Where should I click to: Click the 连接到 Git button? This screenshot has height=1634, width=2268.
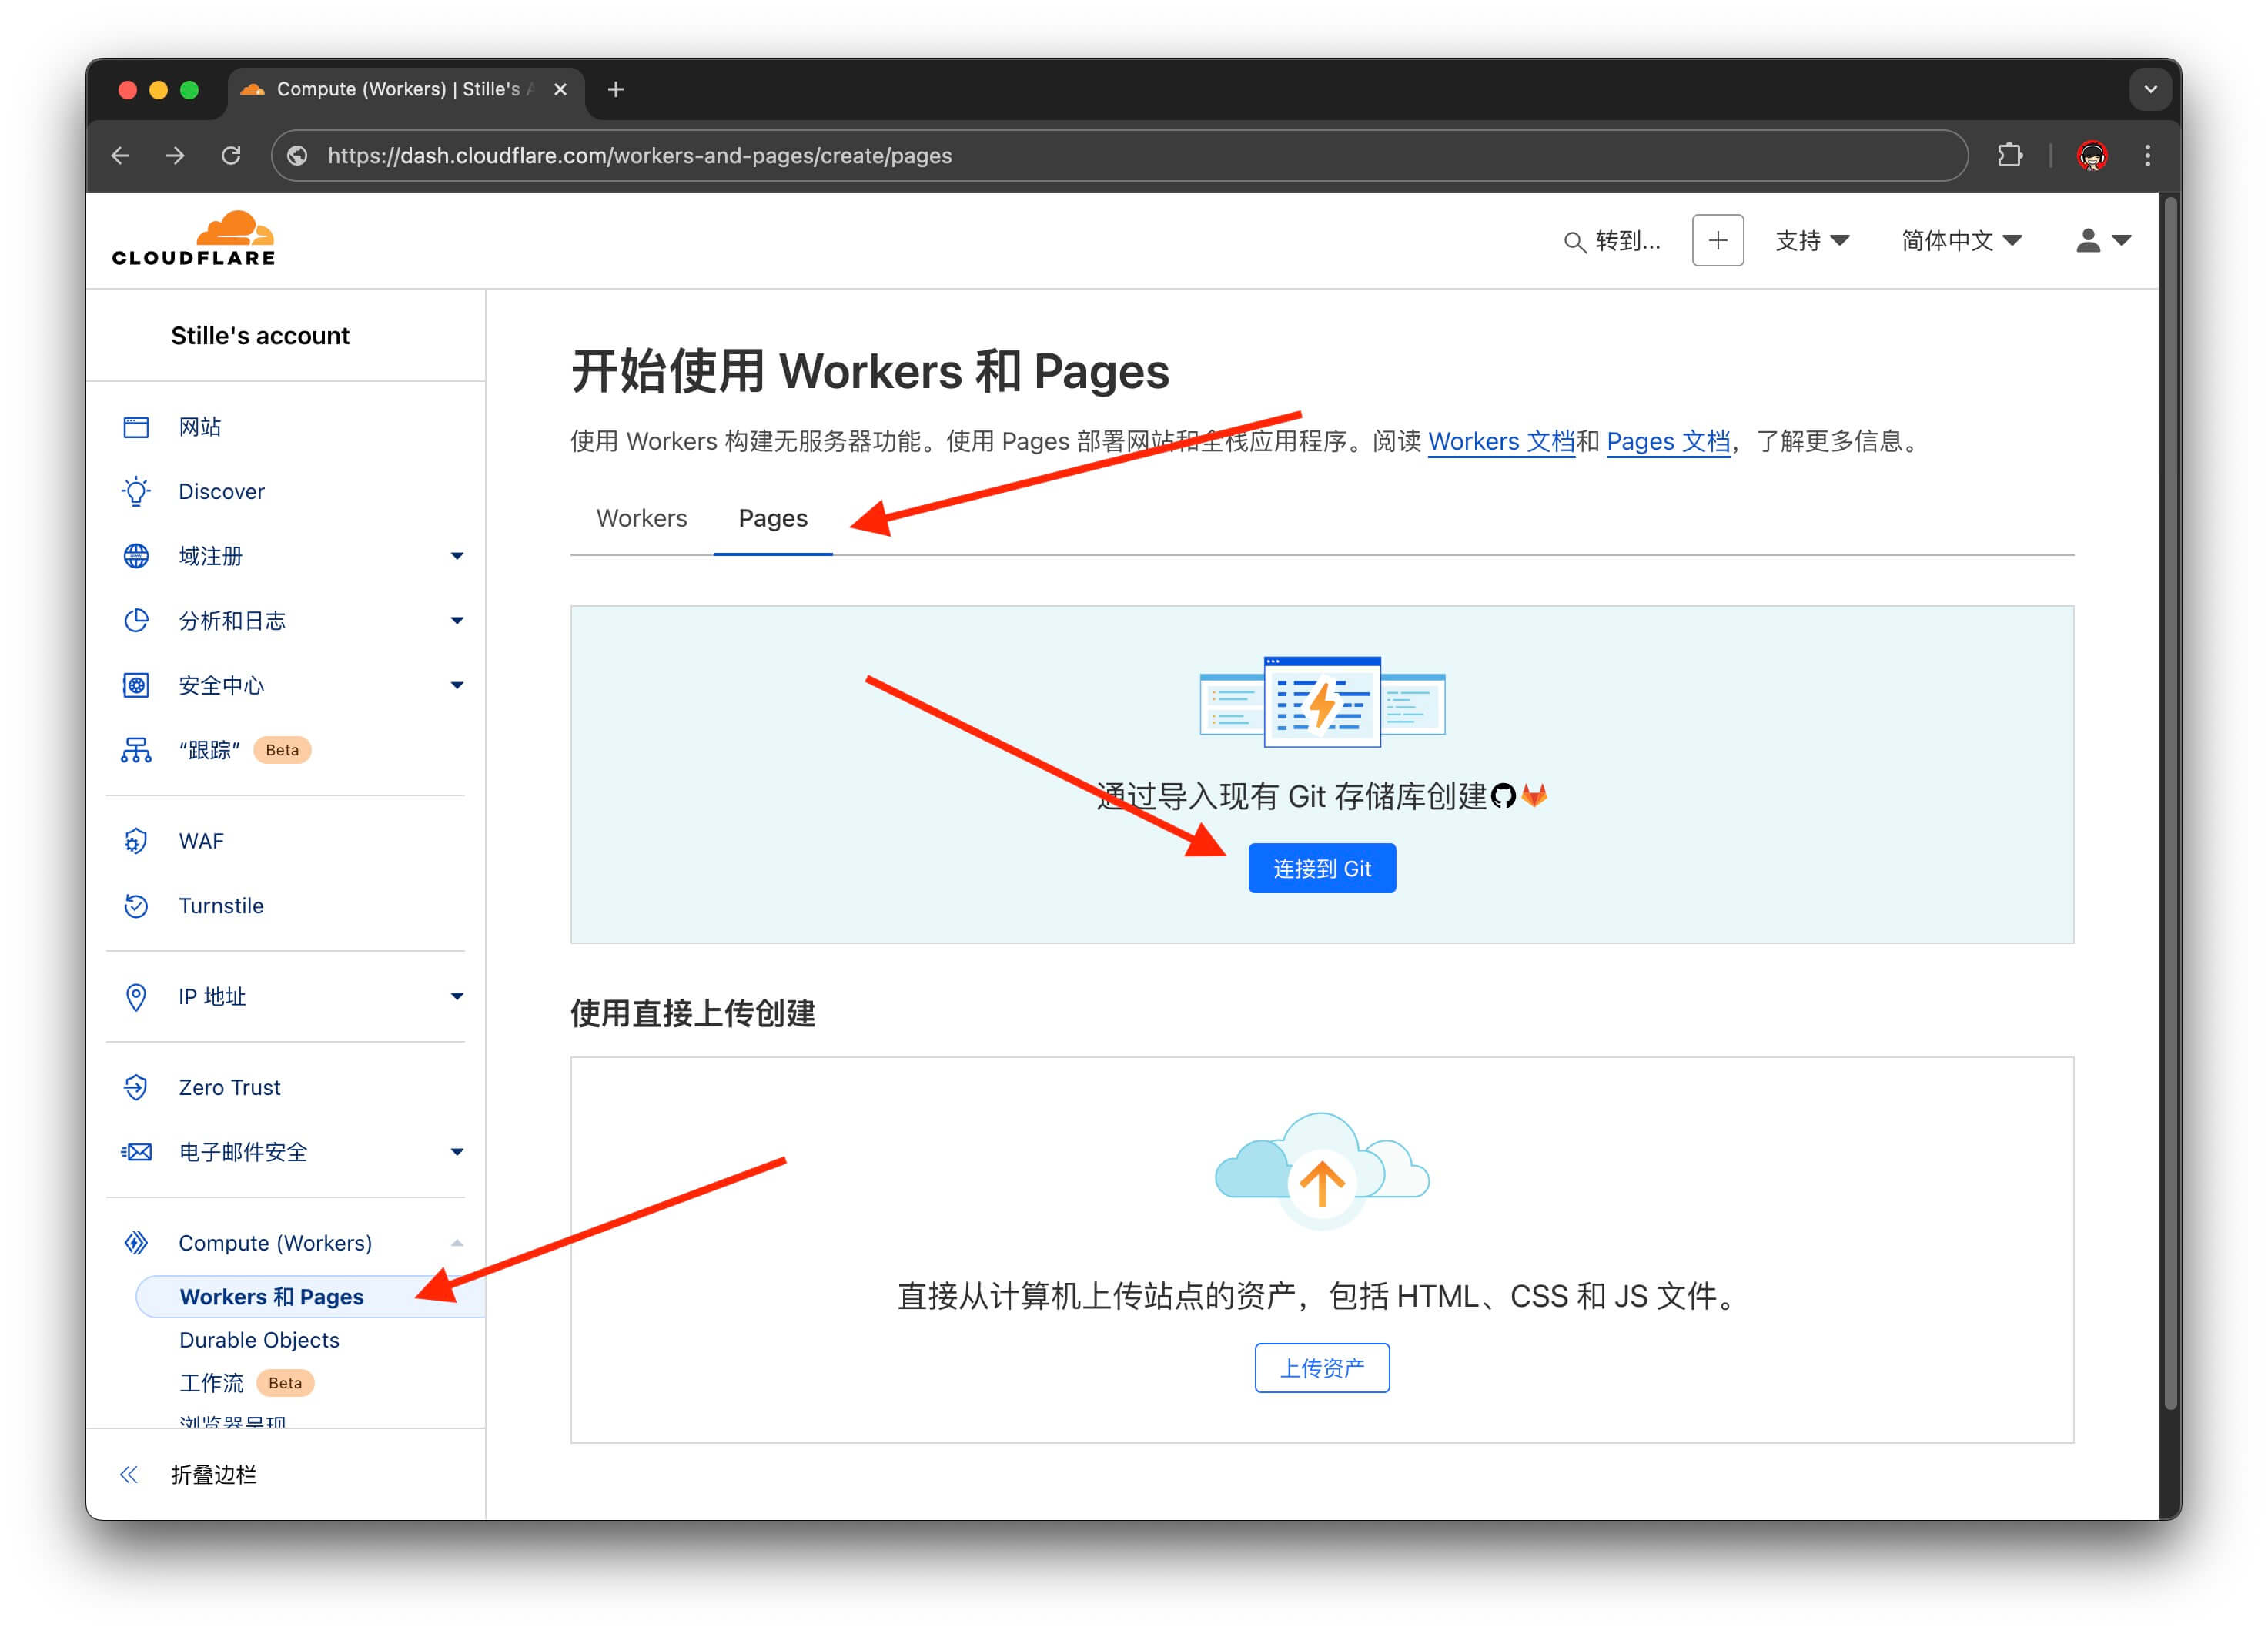(1322, 868)
